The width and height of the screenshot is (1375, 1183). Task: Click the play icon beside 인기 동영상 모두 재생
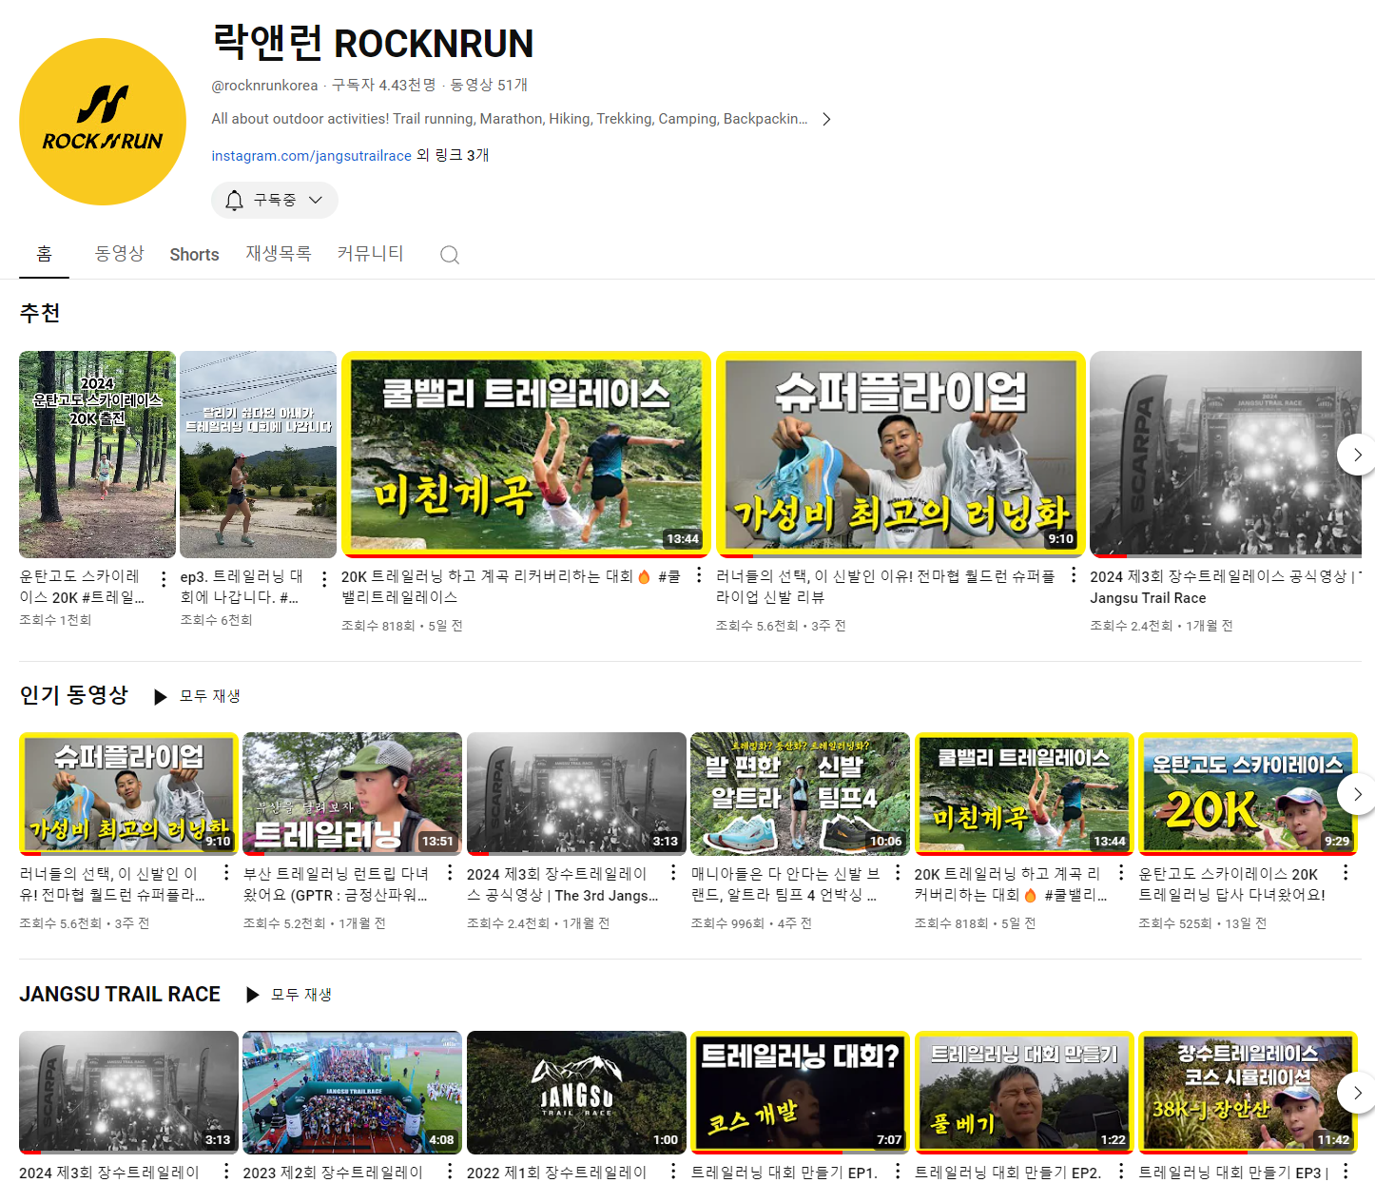click(x=160, y=696)
